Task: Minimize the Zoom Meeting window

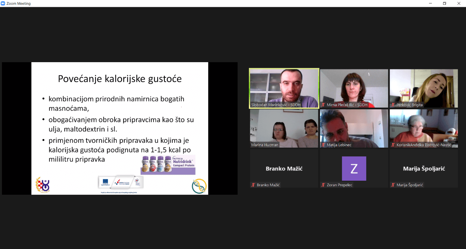Action: (x=430, y=3)
